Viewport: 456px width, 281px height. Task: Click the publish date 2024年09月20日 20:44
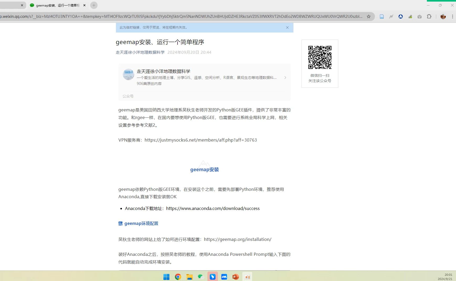click(189, 52)
